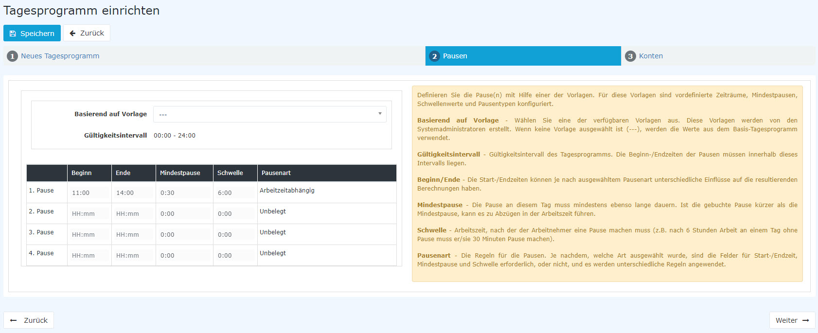The width and height of the screenshot is (818, 333).
Task: Click Schwelle field of 1. Pause
Action: [x=235, y=193]
